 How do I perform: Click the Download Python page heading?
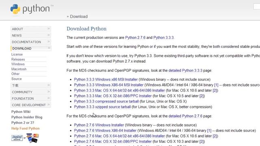click(x=87, y=29)
